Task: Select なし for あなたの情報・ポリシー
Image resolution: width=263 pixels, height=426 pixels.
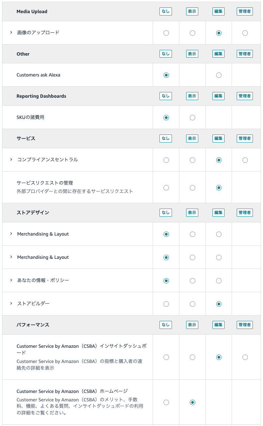Action: click(x=166, y=281)
